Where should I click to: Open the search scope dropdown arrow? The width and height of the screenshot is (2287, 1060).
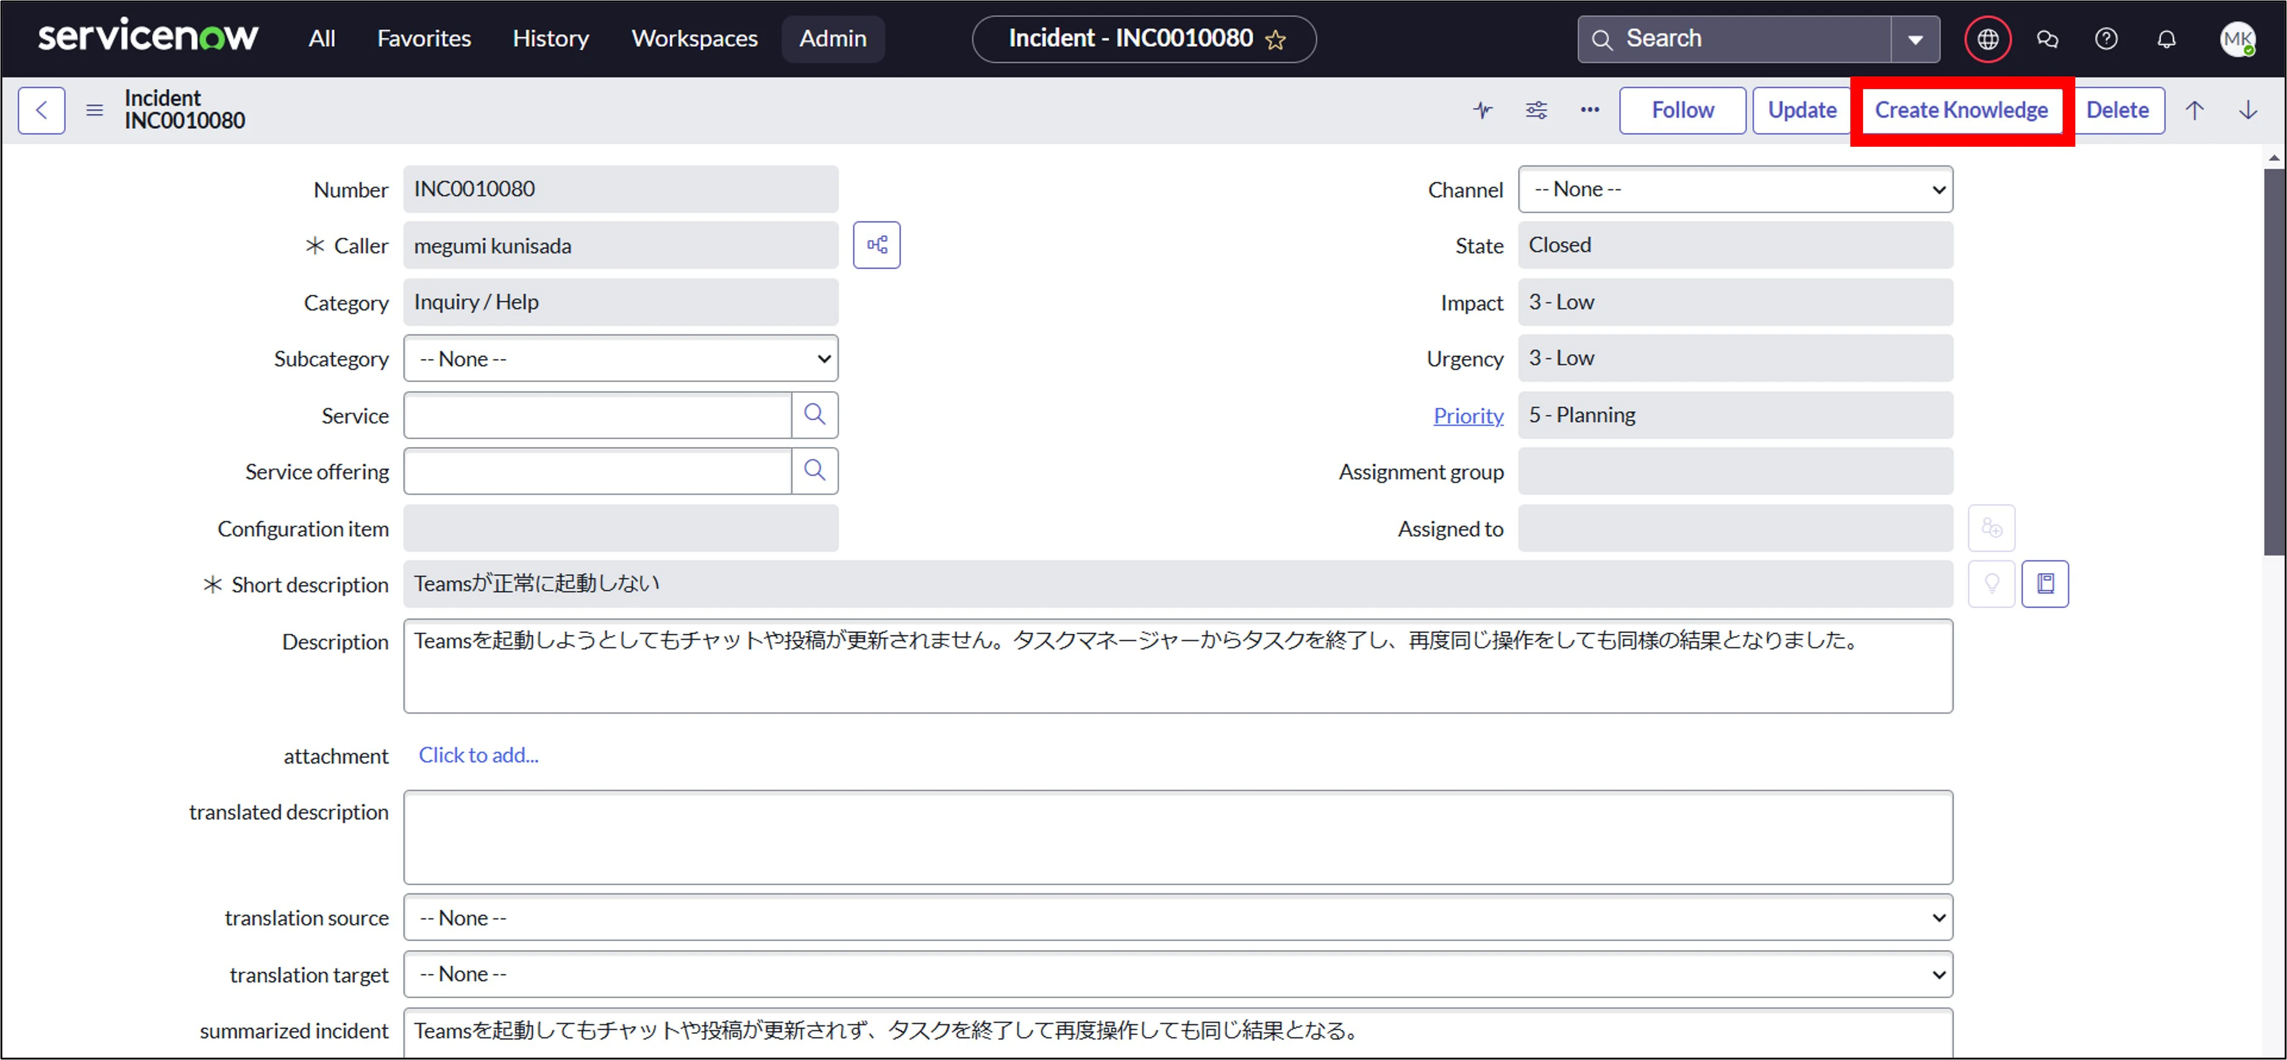pyautogui.click(x=1915, y=39)
